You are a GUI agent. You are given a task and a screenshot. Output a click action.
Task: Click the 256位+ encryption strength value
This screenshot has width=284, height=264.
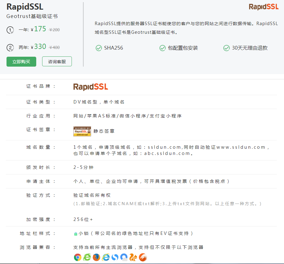pyautogui.click(x=83, y=219)
